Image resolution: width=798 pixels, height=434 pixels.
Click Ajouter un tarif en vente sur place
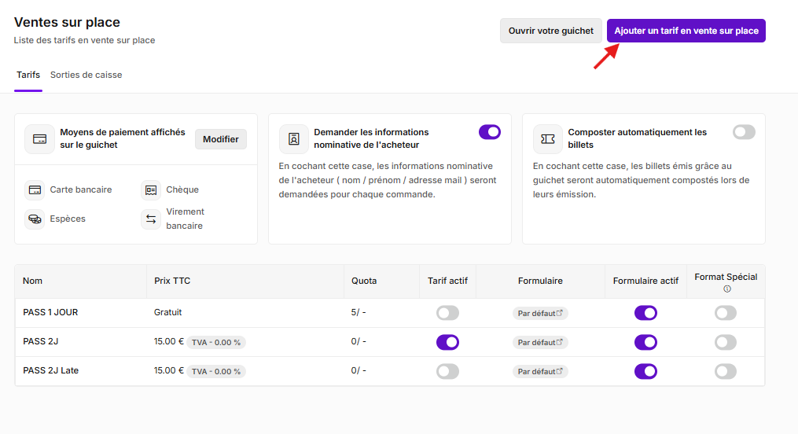point(686,31)
